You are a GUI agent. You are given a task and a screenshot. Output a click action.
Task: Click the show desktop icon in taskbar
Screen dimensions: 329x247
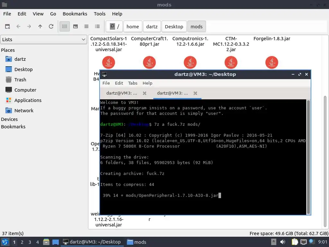[55, 242]
